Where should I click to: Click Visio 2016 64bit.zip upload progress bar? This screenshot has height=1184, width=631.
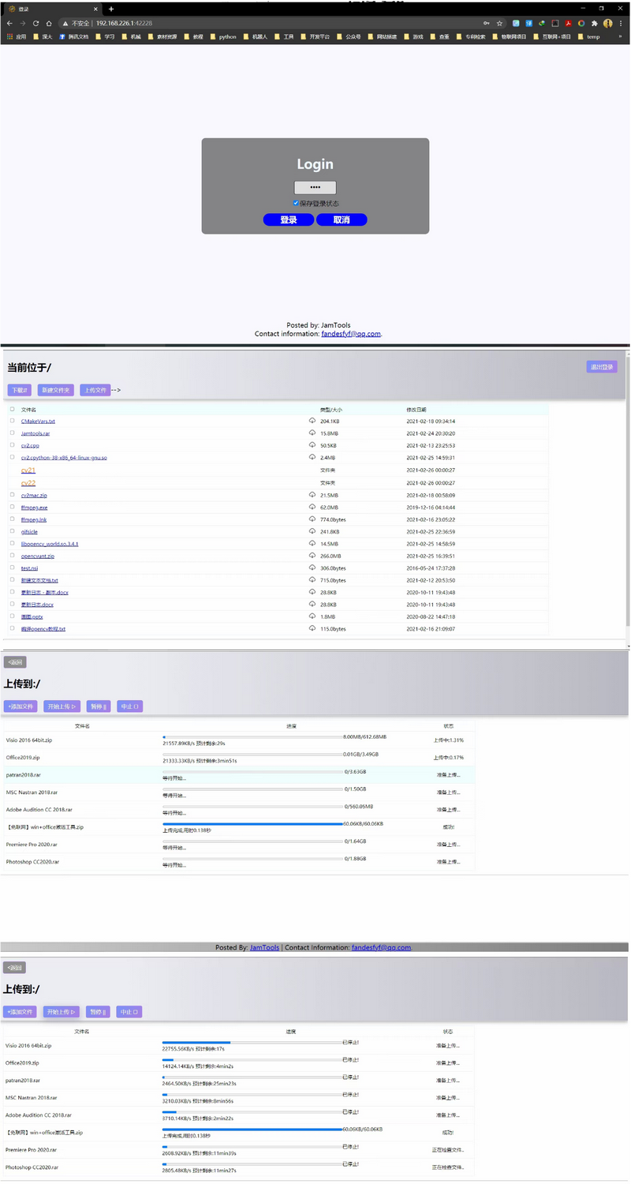click(252, 737)
